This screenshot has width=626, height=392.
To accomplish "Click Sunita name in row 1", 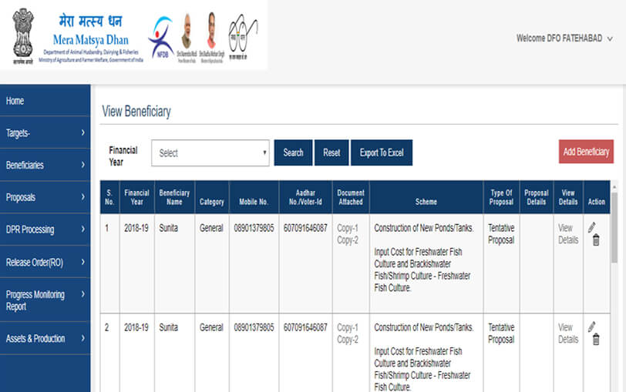I will (x=169, y=228).
